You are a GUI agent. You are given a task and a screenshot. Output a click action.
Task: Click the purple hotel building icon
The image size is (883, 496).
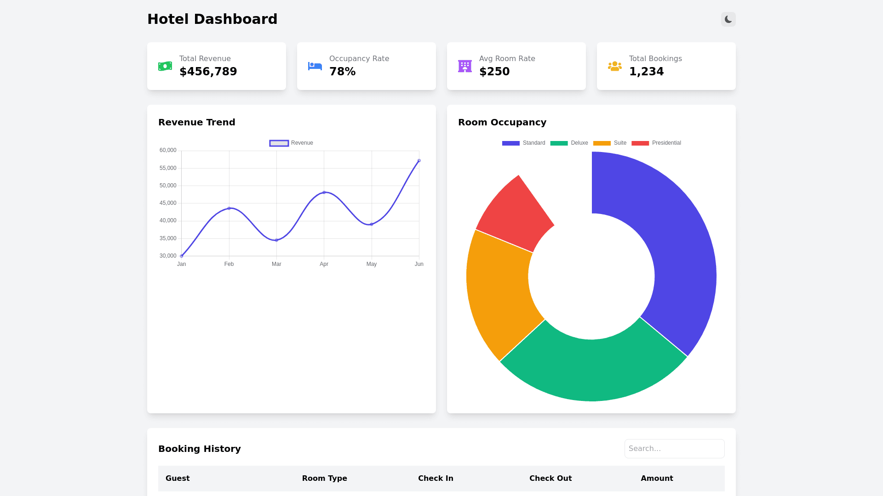(464, 66)
